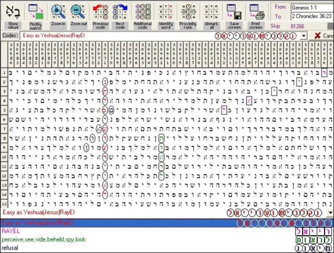Viewport: 334px width, 253px height.
Task: Open the Modify matrix tool
Action: tap(36, 12)
